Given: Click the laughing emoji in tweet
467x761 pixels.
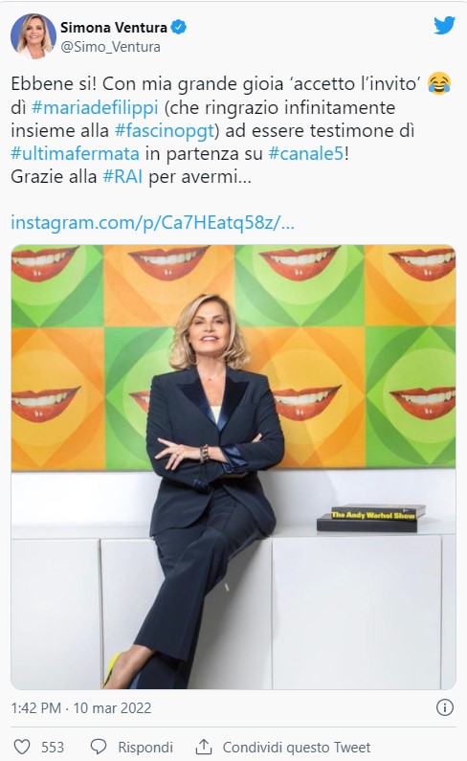Looking at the screenshot, I should (439, 83).
